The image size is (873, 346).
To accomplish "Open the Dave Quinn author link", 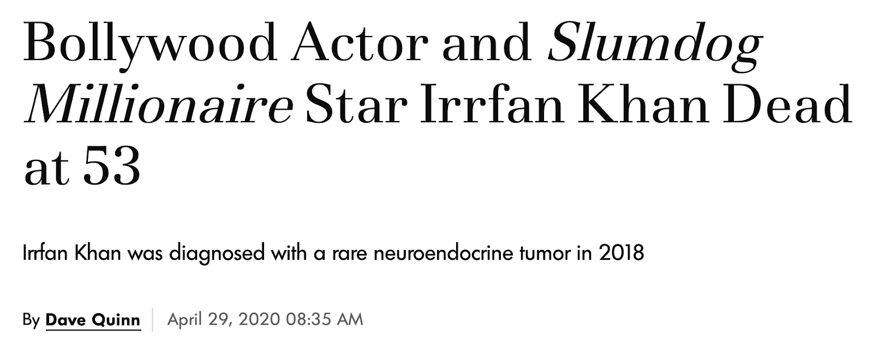I will [x=93, y=320].
